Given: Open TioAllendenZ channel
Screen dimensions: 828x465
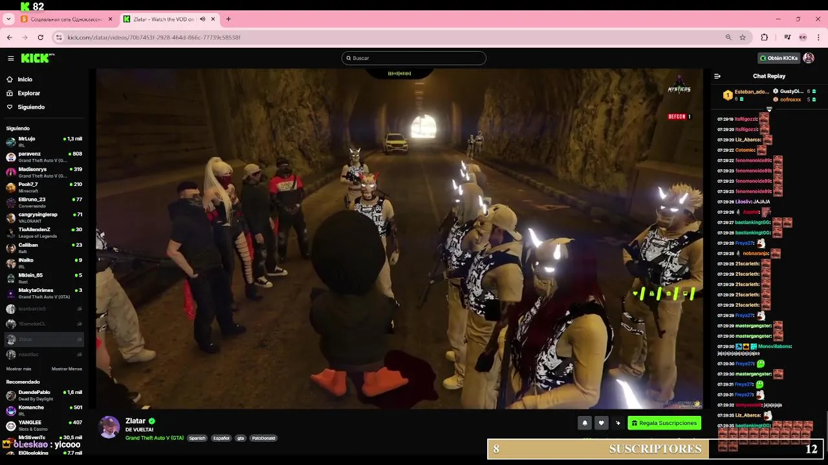Looking at the screenshot, I should coord(44,232).
